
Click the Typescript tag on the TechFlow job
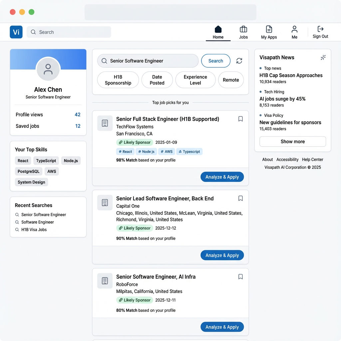click(189, 152)
